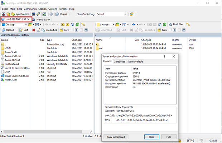
Task: Click the red Delete icon in local panel
Action: click(x=34, y=30)
